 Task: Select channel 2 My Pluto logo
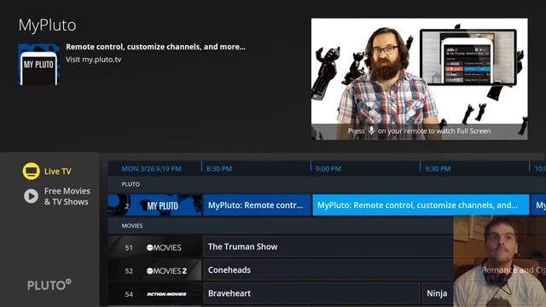tap(162, 206)
